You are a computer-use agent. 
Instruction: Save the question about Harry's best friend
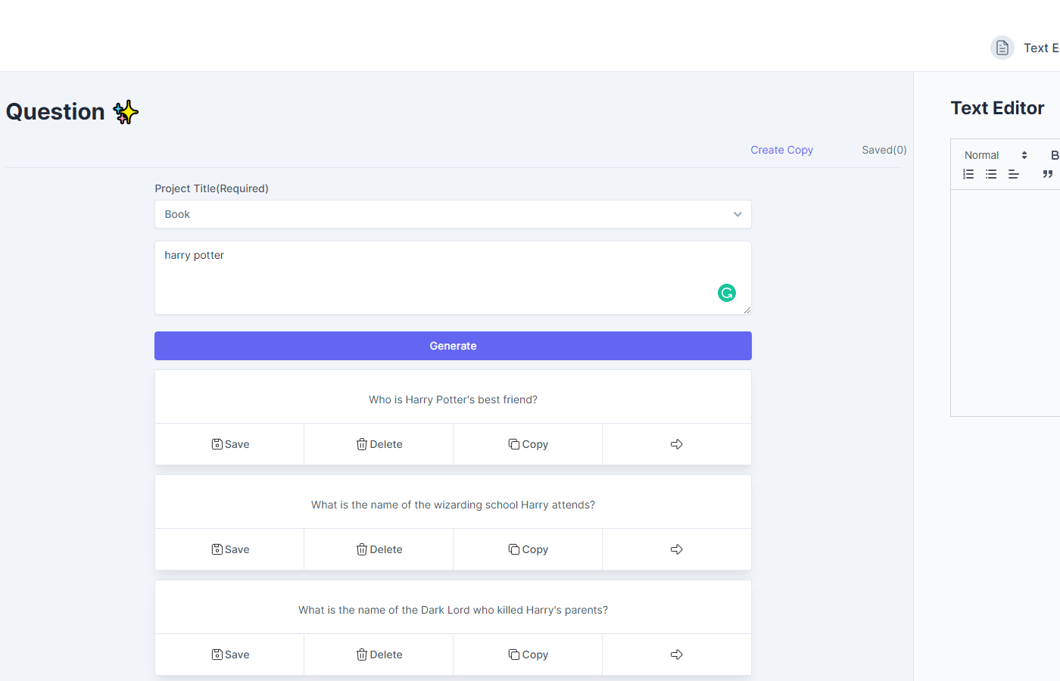pos(229,444)
